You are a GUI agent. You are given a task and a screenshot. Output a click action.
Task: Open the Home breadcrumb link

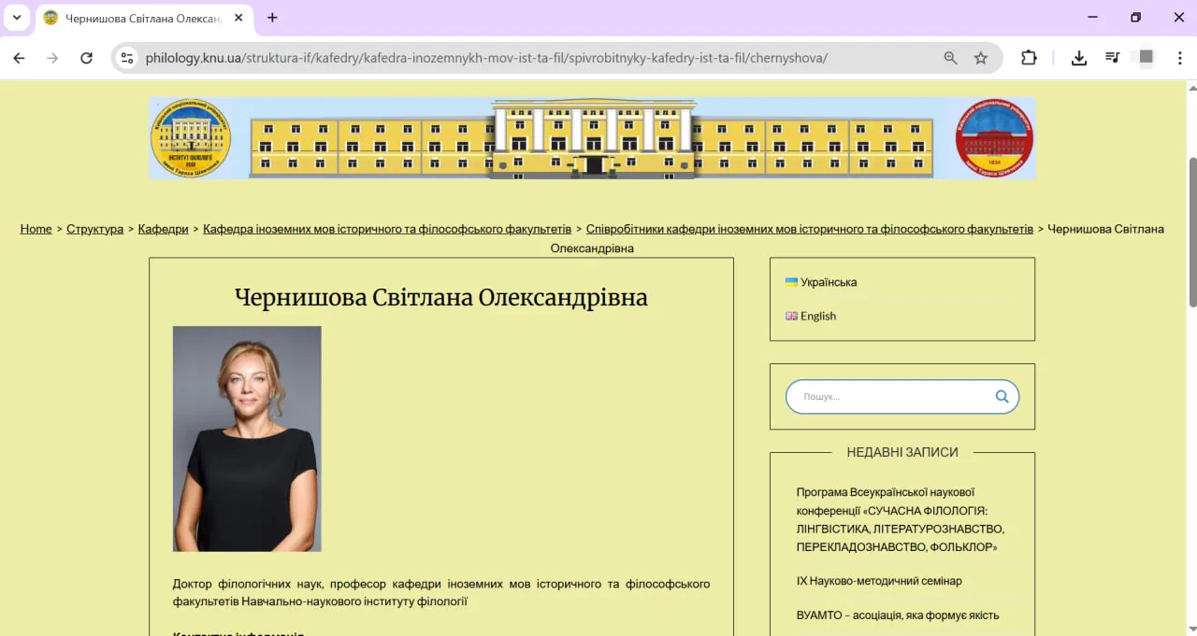[36, 229]
